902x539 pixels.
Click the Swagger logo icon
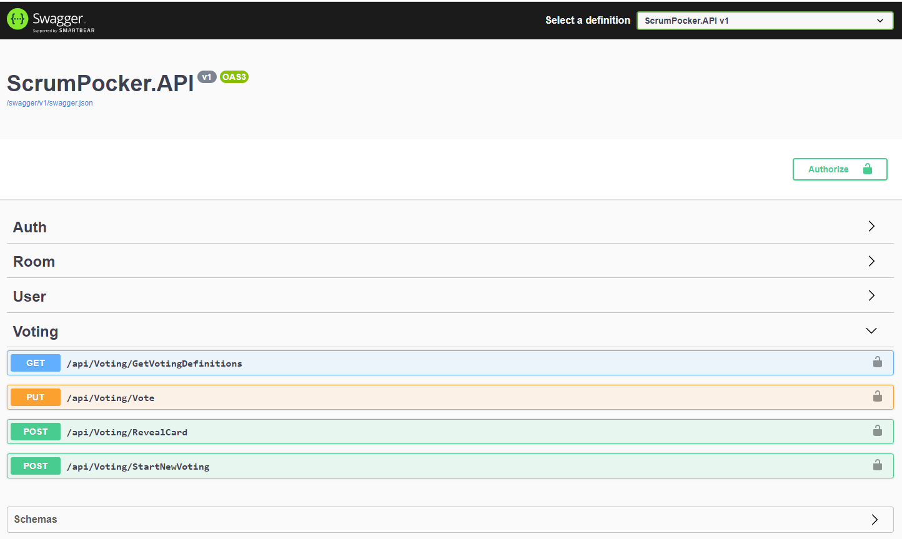tap(17, 19)
